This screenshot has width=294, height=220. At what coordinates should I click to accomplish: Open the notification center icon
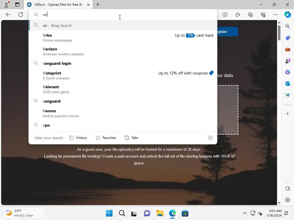tap(286, 213)
